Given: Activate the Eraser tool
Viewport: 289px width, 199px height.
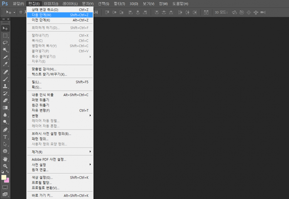Looking at the screenshot, I should 5,100.
